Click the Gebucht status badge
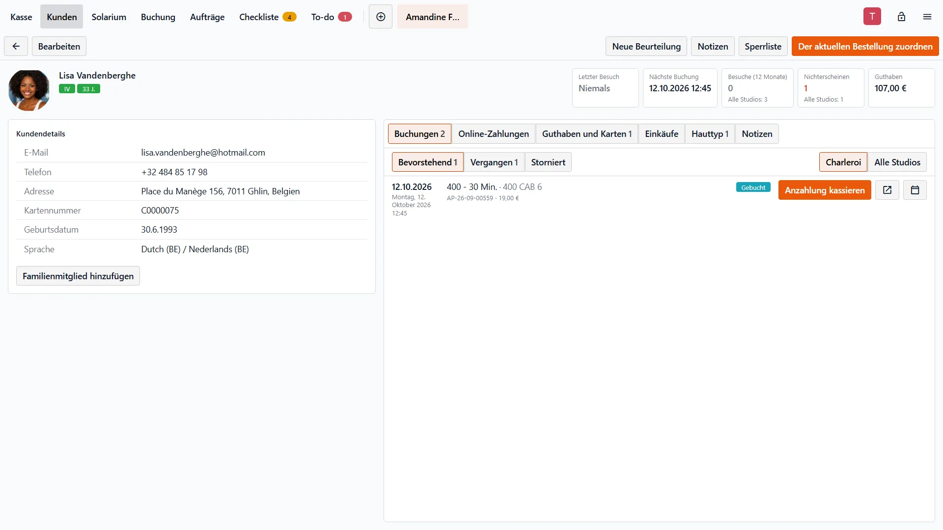943x530 pixels. click(x=753, y=187)
